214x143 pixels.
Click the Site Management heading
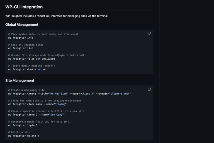[x=20, y=80]
